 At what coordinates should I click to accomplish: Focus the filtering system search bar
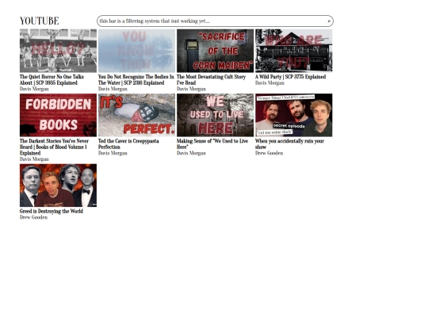point(215,21)
